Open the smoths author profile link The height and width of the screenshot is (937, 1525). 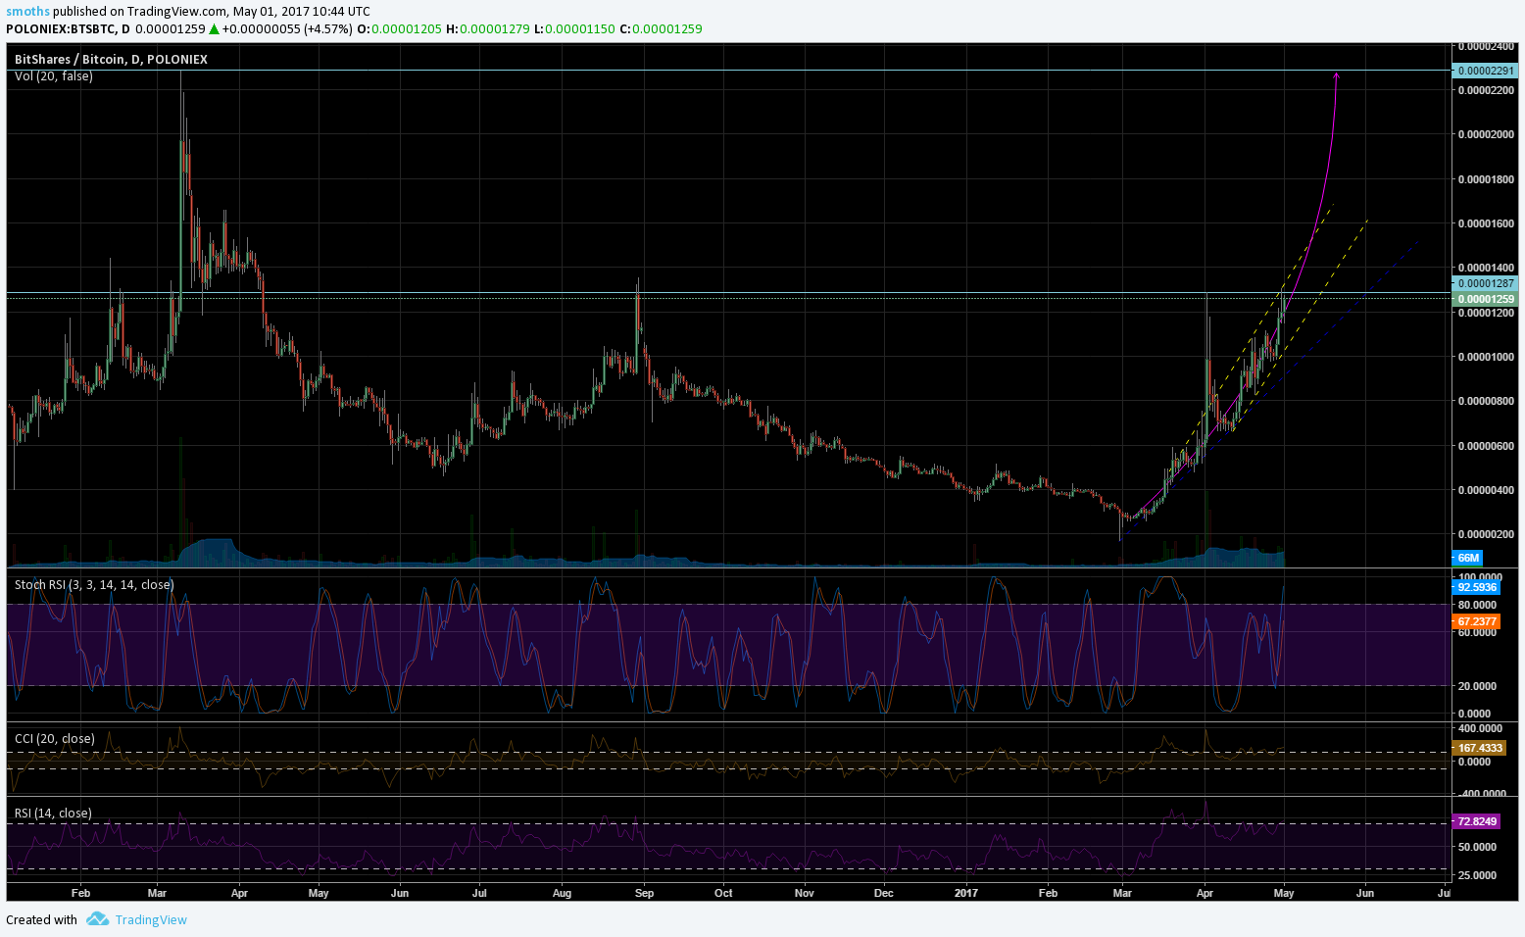[27, 12]
